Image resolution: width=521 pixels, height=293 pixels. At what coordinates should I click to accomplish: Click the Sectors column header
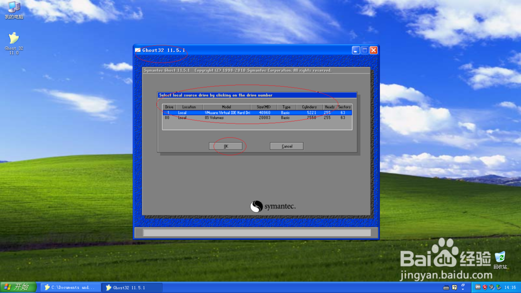(344, 107)
